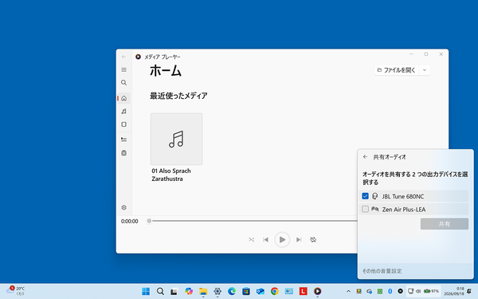
Task: Click the '01 Also Sprach Zarathustra' title text
Action: click(171, 175)
